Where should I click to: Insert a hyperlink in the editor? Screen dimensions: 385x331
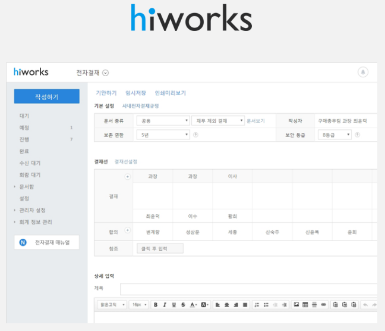(324, 305)
